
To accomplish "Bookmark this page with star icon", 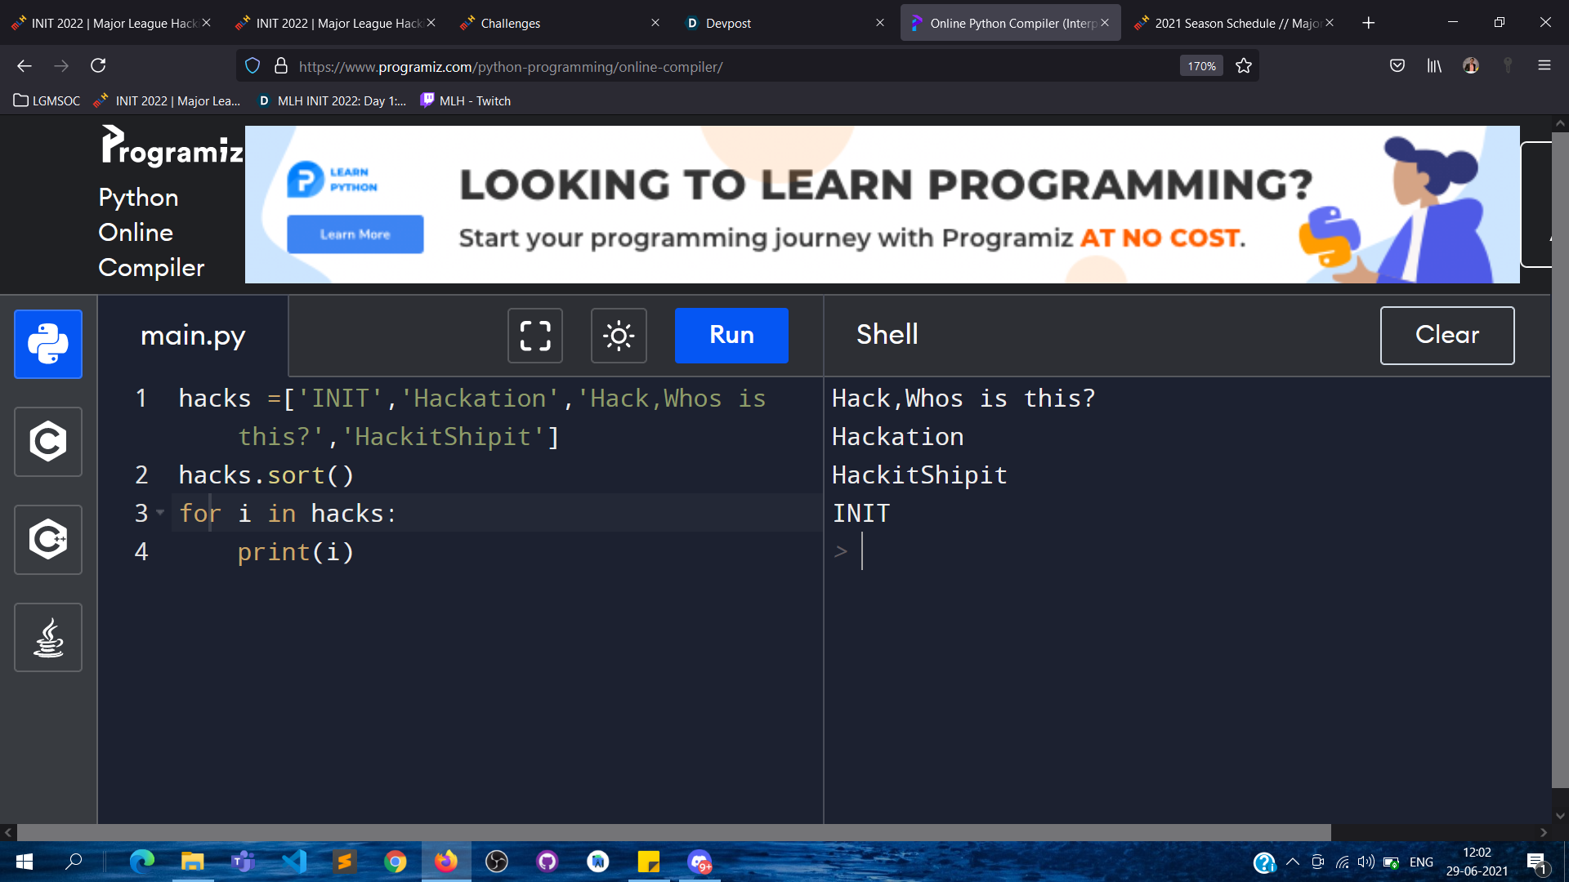I will (1244, 66).
